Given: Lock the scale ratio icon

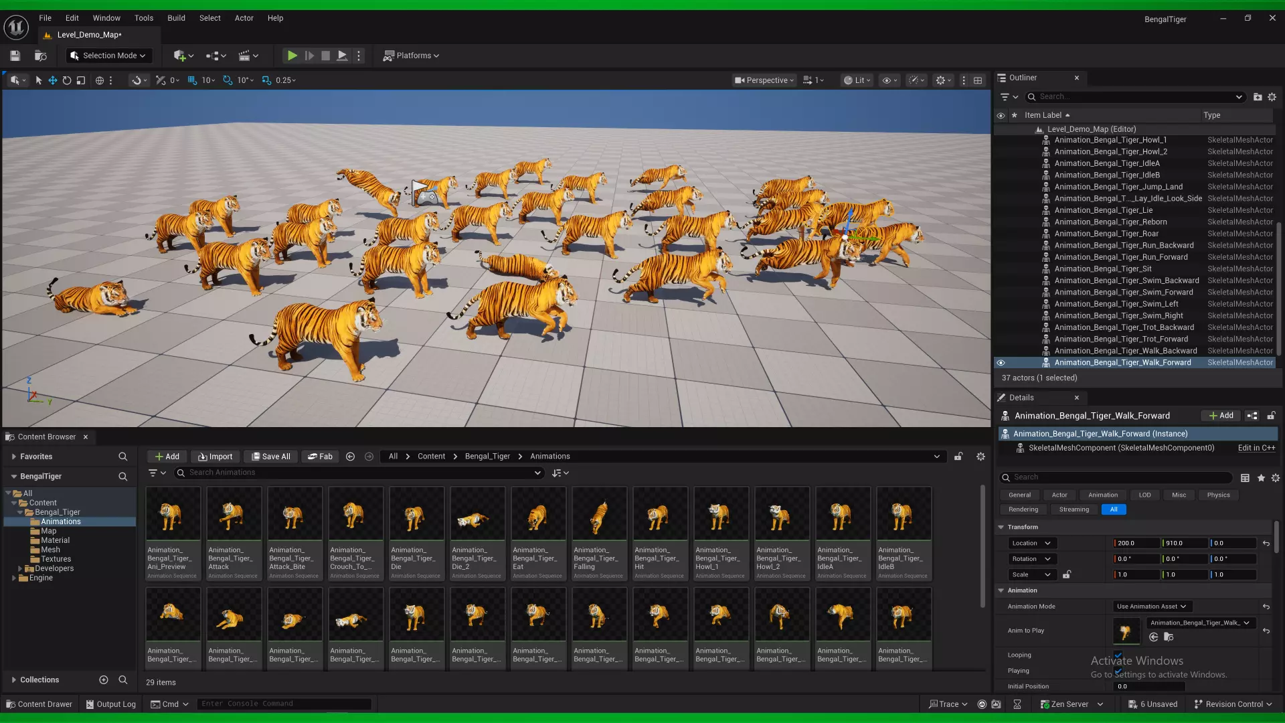Looking at the screenshot, I should pos(1067,574).
